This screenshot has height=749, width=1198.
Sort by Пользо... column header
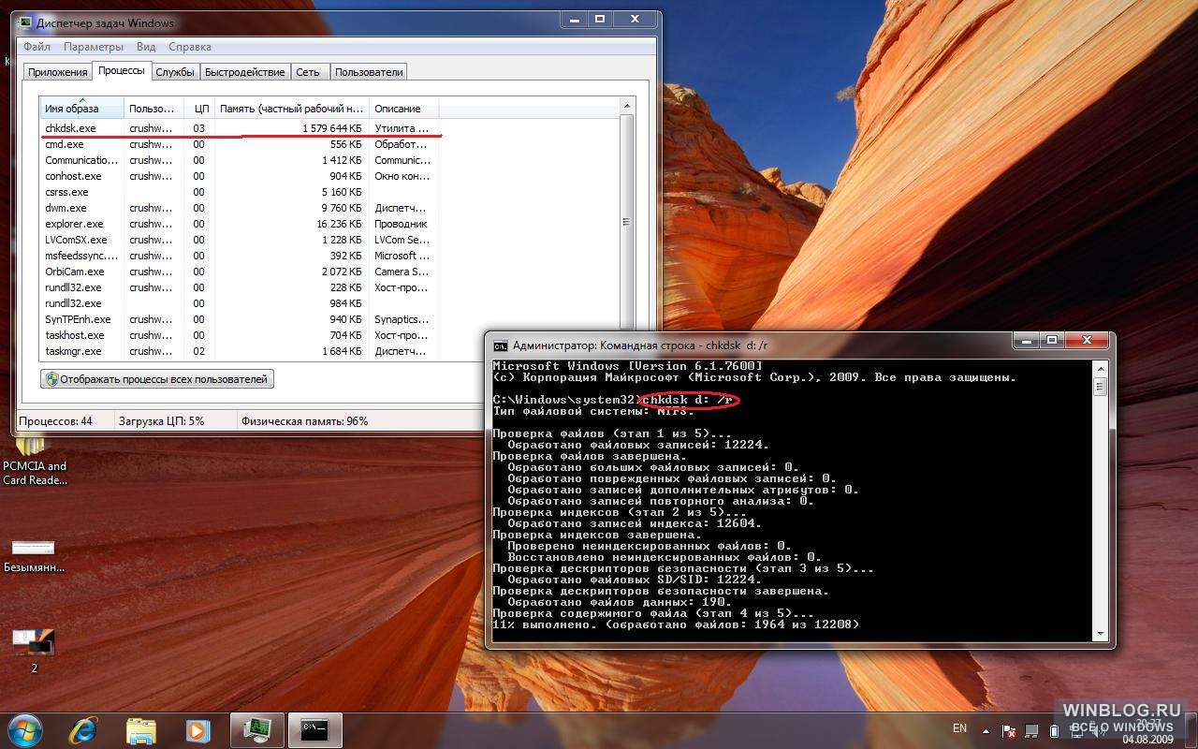coord(153,109)
